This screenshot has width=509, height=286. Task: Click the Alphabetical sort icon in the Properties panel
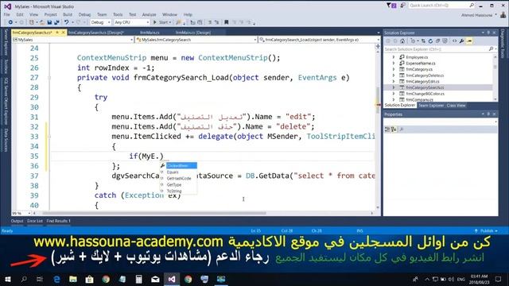click(394, 129)
